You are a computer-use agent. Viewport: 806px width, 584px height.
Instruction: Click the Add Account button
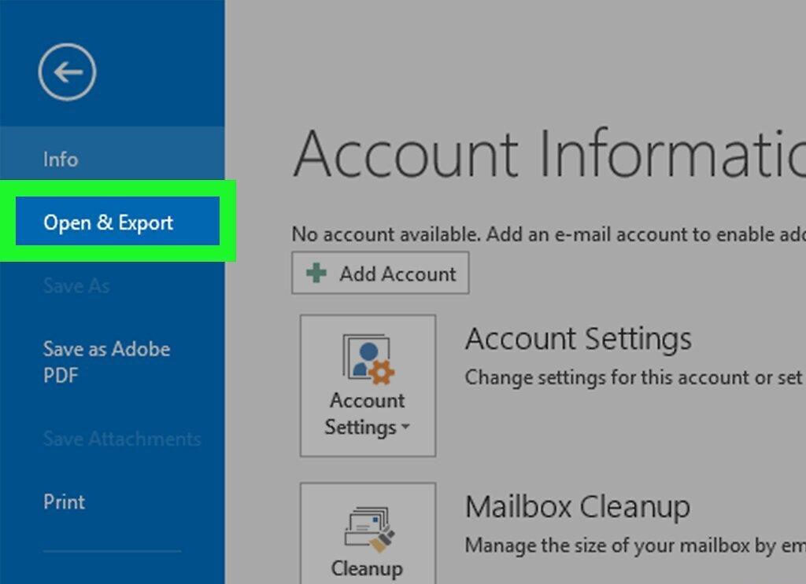[x=380, y=273]
